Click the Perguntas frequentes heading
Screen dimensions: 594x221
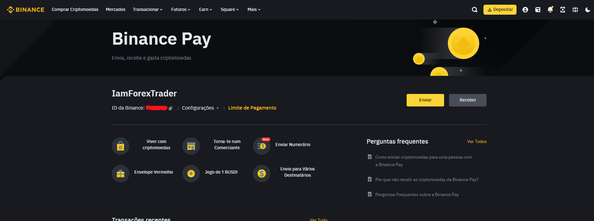click(397, 141)
